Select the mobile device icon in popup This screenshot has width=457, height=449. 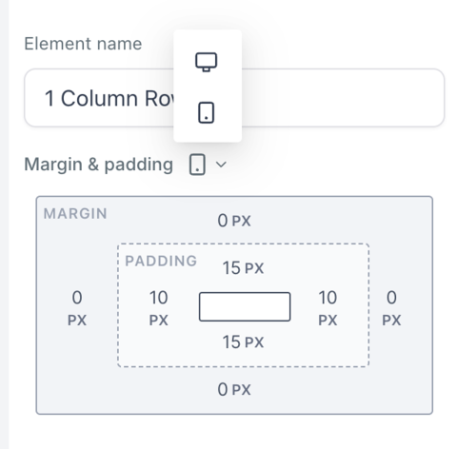pyautogui.click(x=207, y=112)
